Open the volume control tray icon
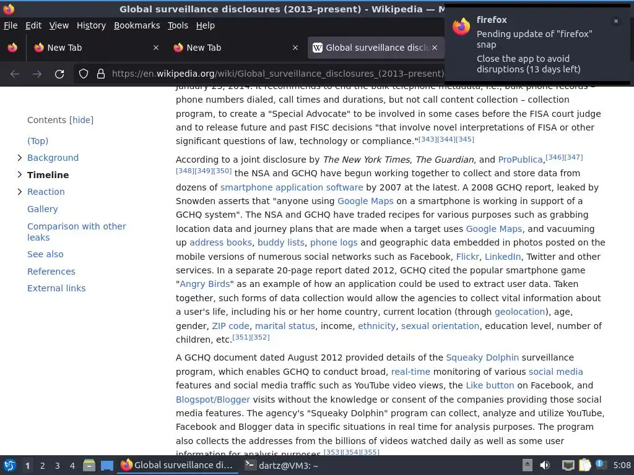 545,465
